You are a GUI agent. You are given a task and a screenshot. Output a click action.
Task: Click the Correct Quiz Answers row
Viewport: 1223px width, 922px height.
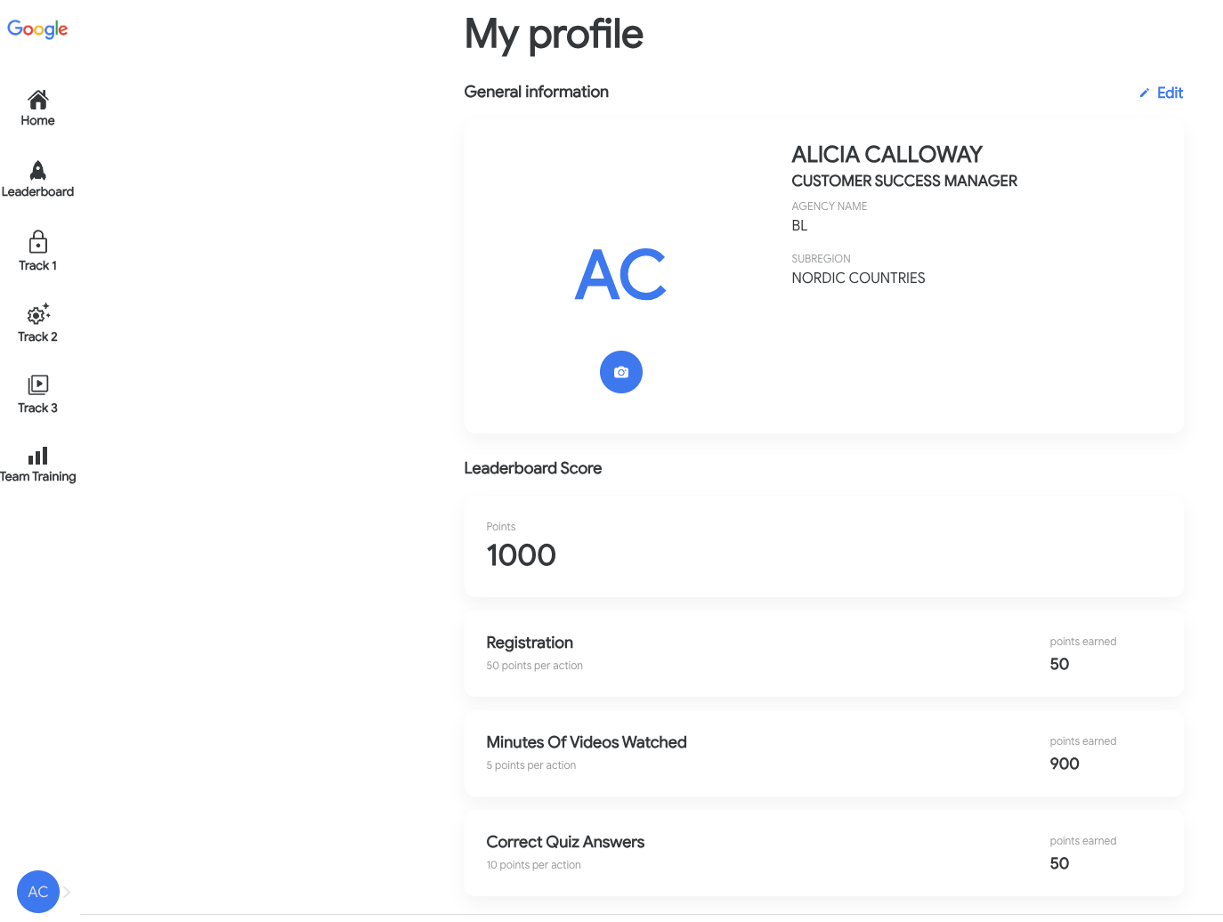click(x=823, y=853)
